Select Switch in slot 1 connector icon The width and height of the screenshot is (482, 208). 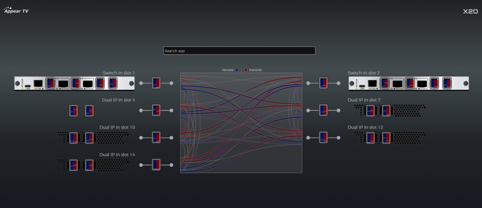[x=156, y=83]
